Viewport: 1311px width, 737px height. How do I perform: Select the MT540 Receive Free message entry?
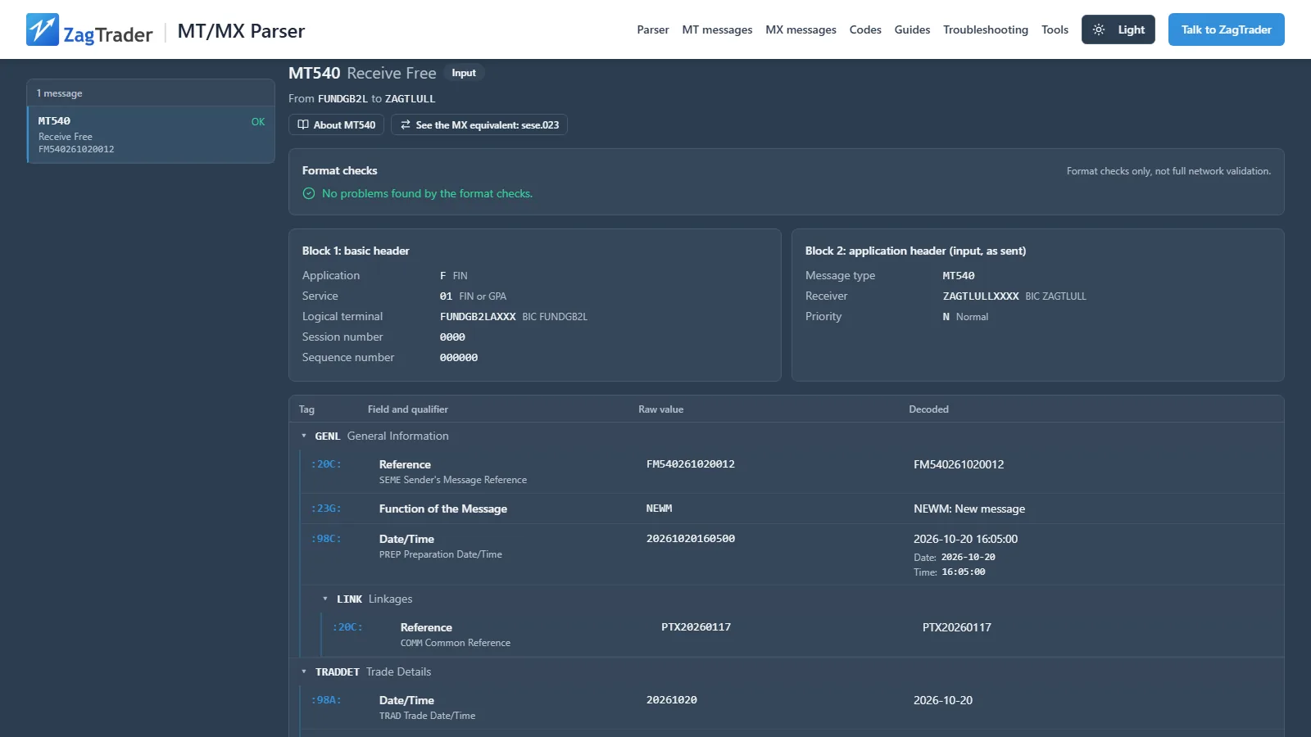[151, 134]
